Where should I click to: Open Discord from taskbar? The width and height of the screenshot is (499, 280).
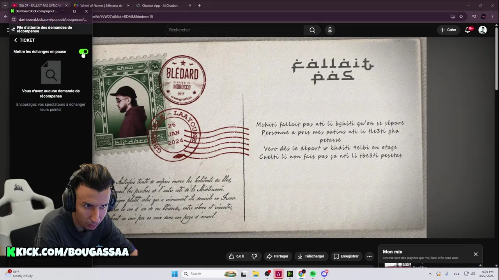[x=324, y=274]
